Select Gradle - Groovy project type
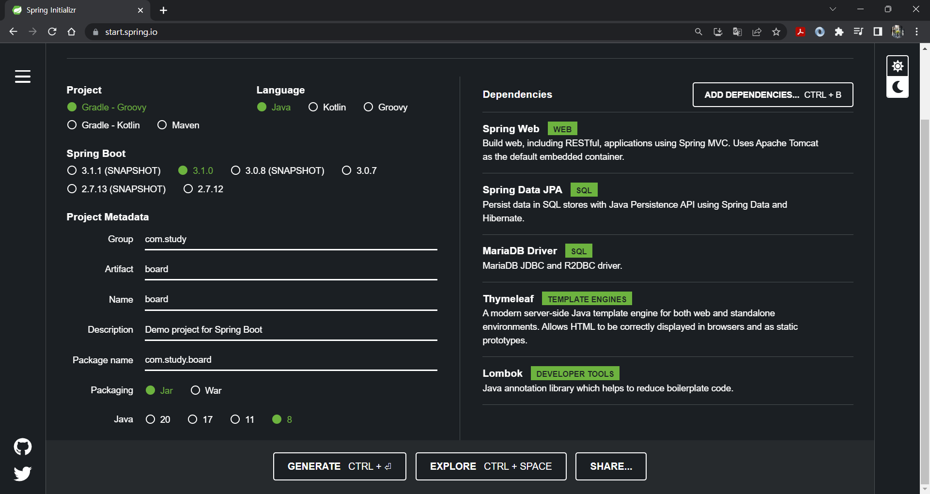 (x=107, y=107)
